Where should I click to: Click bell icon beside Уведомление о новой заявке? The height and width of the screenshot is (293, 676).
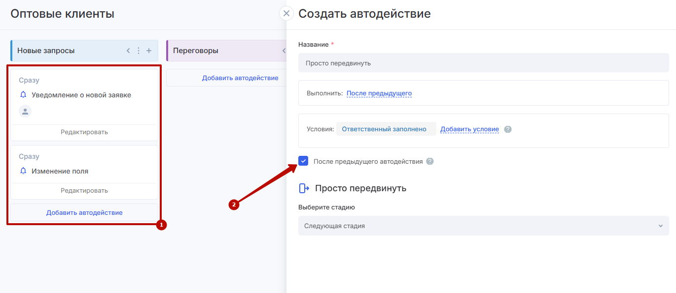[23, 95]
